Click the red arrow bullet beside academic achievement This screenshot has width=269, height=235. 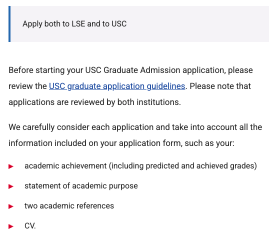point(11,166)
